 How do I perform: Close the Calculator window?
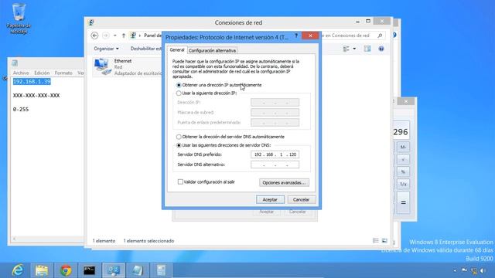tap(406, 101)
